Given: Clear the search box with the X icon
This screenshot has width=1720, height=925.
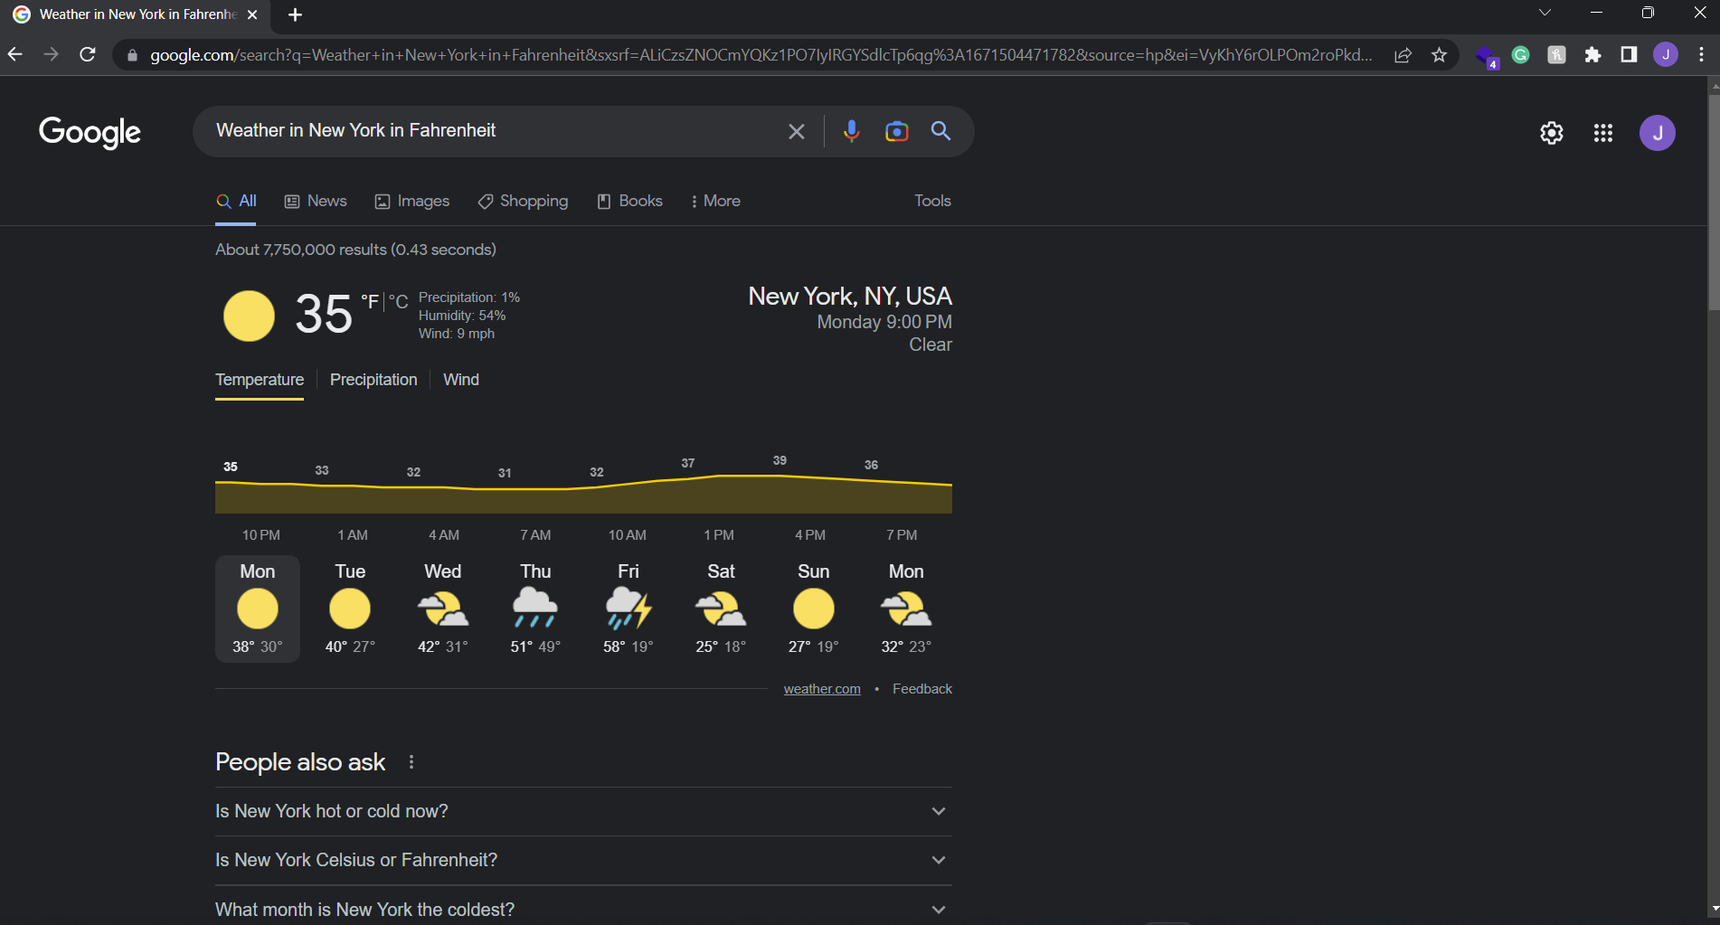Looking at the screenshot, I should tap(796, 131).
